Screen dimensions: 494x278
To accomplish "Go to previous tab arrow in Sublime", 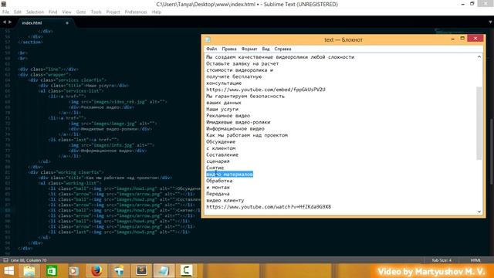I will click(5, 22).
